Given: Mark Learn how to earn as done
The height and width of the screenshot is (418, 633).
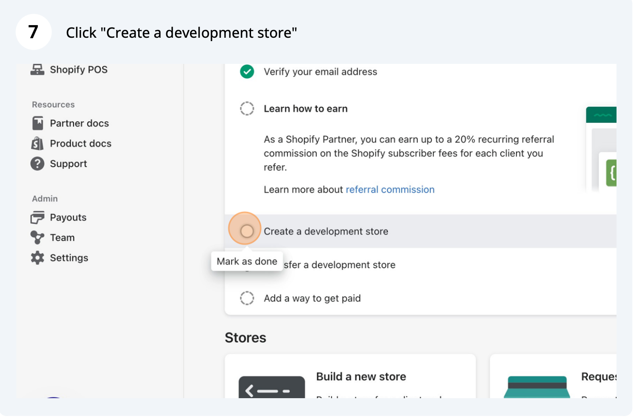Looking at the screenshot, I should [x=247, y=109].
